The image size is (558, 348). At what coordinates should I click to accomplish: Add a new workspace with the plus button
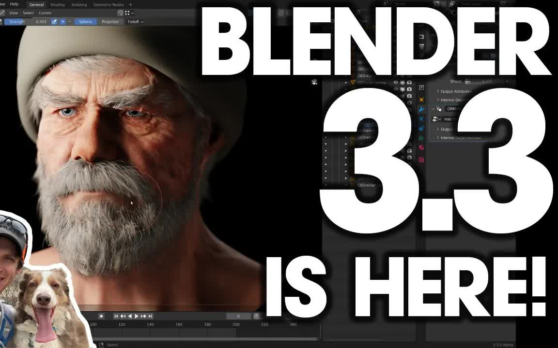[130, 4]
